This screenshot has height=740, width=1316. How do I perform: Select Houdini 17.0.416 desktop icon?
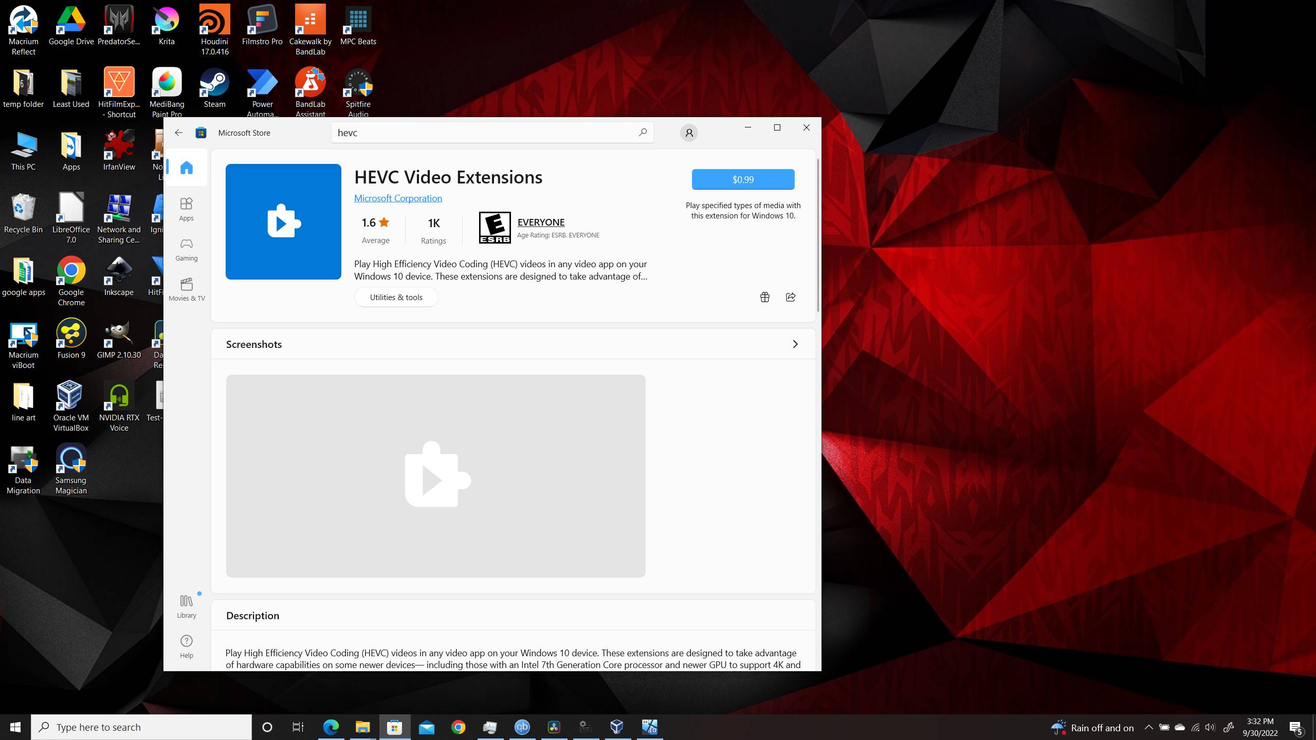214,31
